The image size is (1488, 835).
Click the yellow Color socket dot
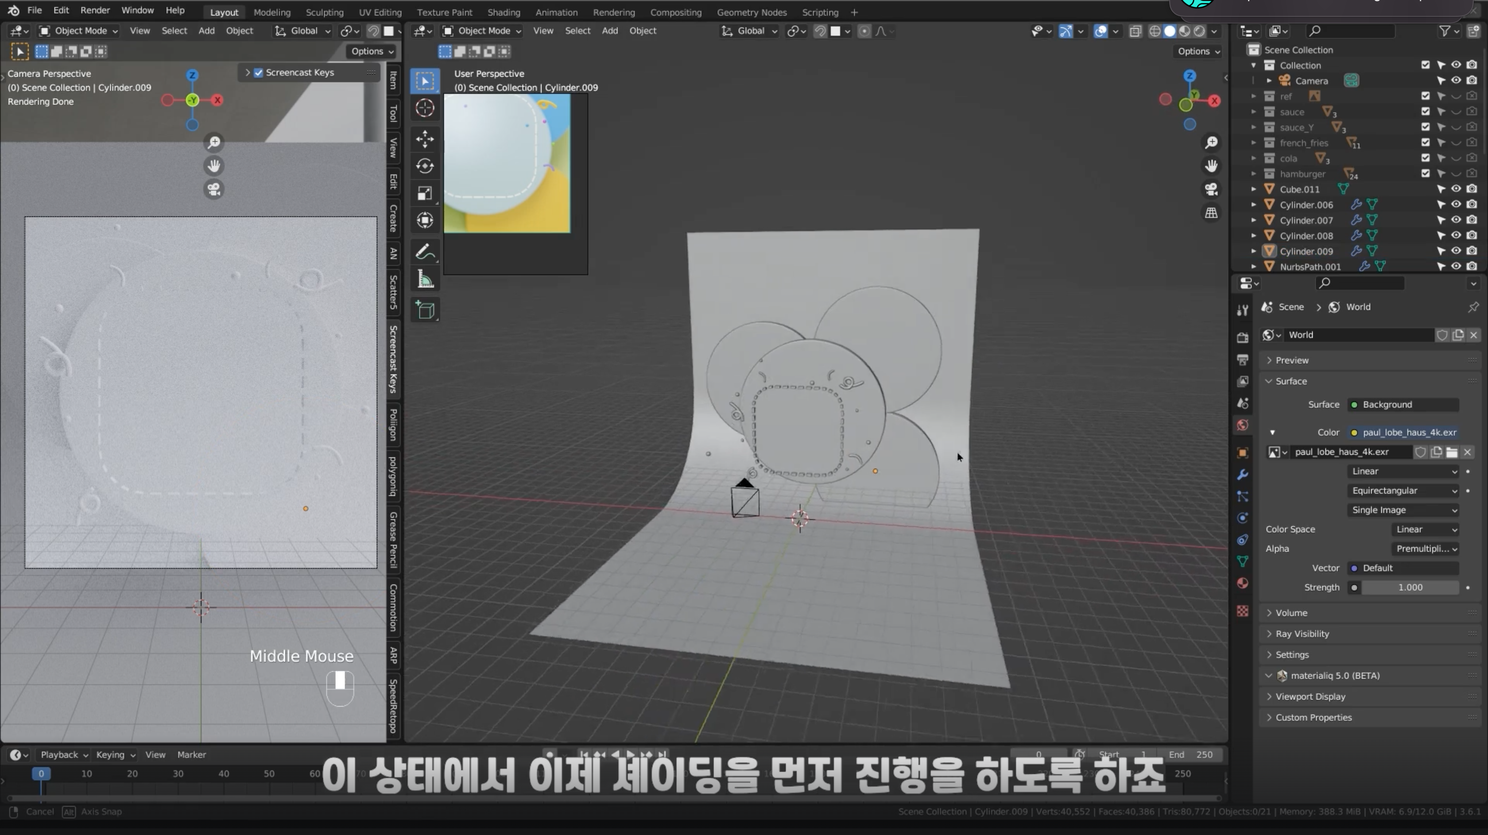[x=1354, y=433]
